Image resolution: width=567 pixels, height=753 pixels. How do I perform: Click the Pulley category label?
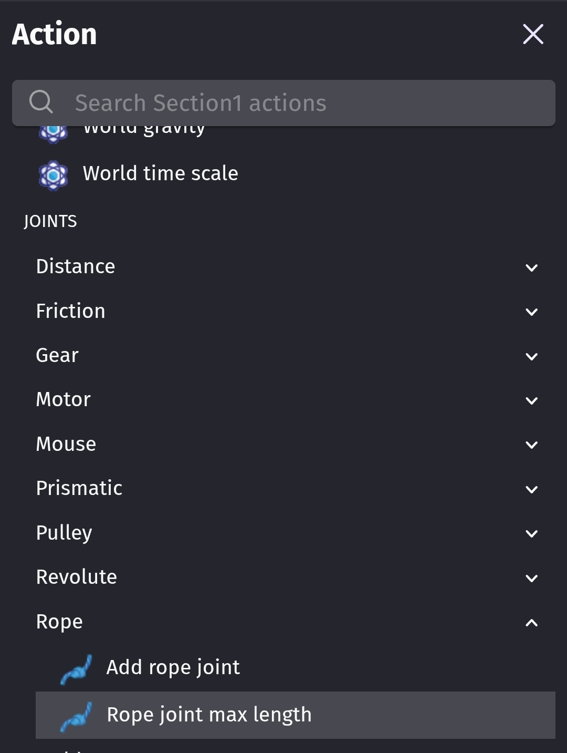click(64, 533)
